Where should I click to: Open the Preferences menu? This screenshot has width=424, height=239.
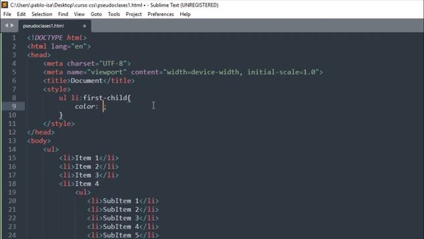pos(160,14)
